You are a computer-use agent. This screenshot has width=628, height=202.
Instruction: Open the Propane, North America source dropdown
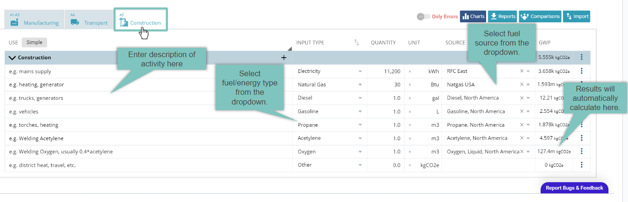pos(528,125)
